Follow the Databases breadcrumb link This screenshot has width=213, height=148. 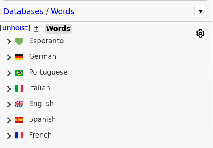pyautogui.click(x=23, y=11)
